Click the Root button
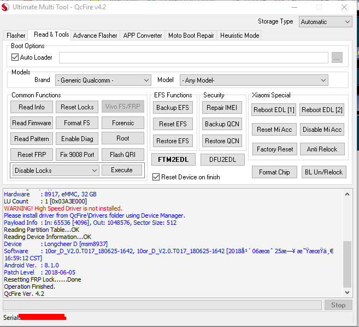 pyautogui.click(x=123, y=138)
